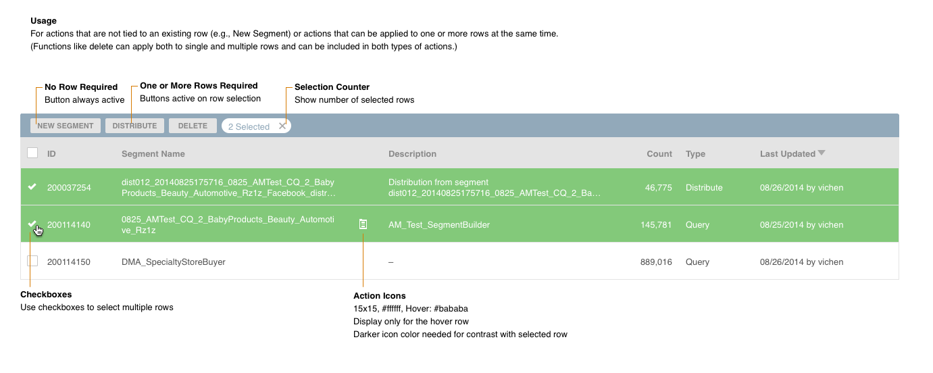The width and height of the screenshot is (933, 373).
Task: Clear selection with the X in 2 Selected
Action: click(282, 126)
